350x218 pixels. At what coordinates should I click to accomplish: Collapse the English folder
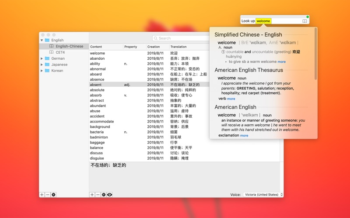42,40
